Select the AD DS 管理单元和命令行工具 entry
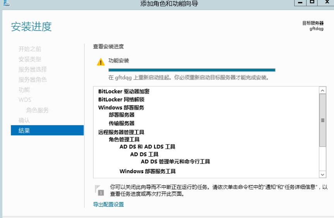 (x=175, y=162)
